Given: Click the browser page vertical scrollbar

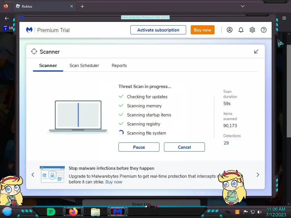Looking at the screenshot, I should [289, 91].
